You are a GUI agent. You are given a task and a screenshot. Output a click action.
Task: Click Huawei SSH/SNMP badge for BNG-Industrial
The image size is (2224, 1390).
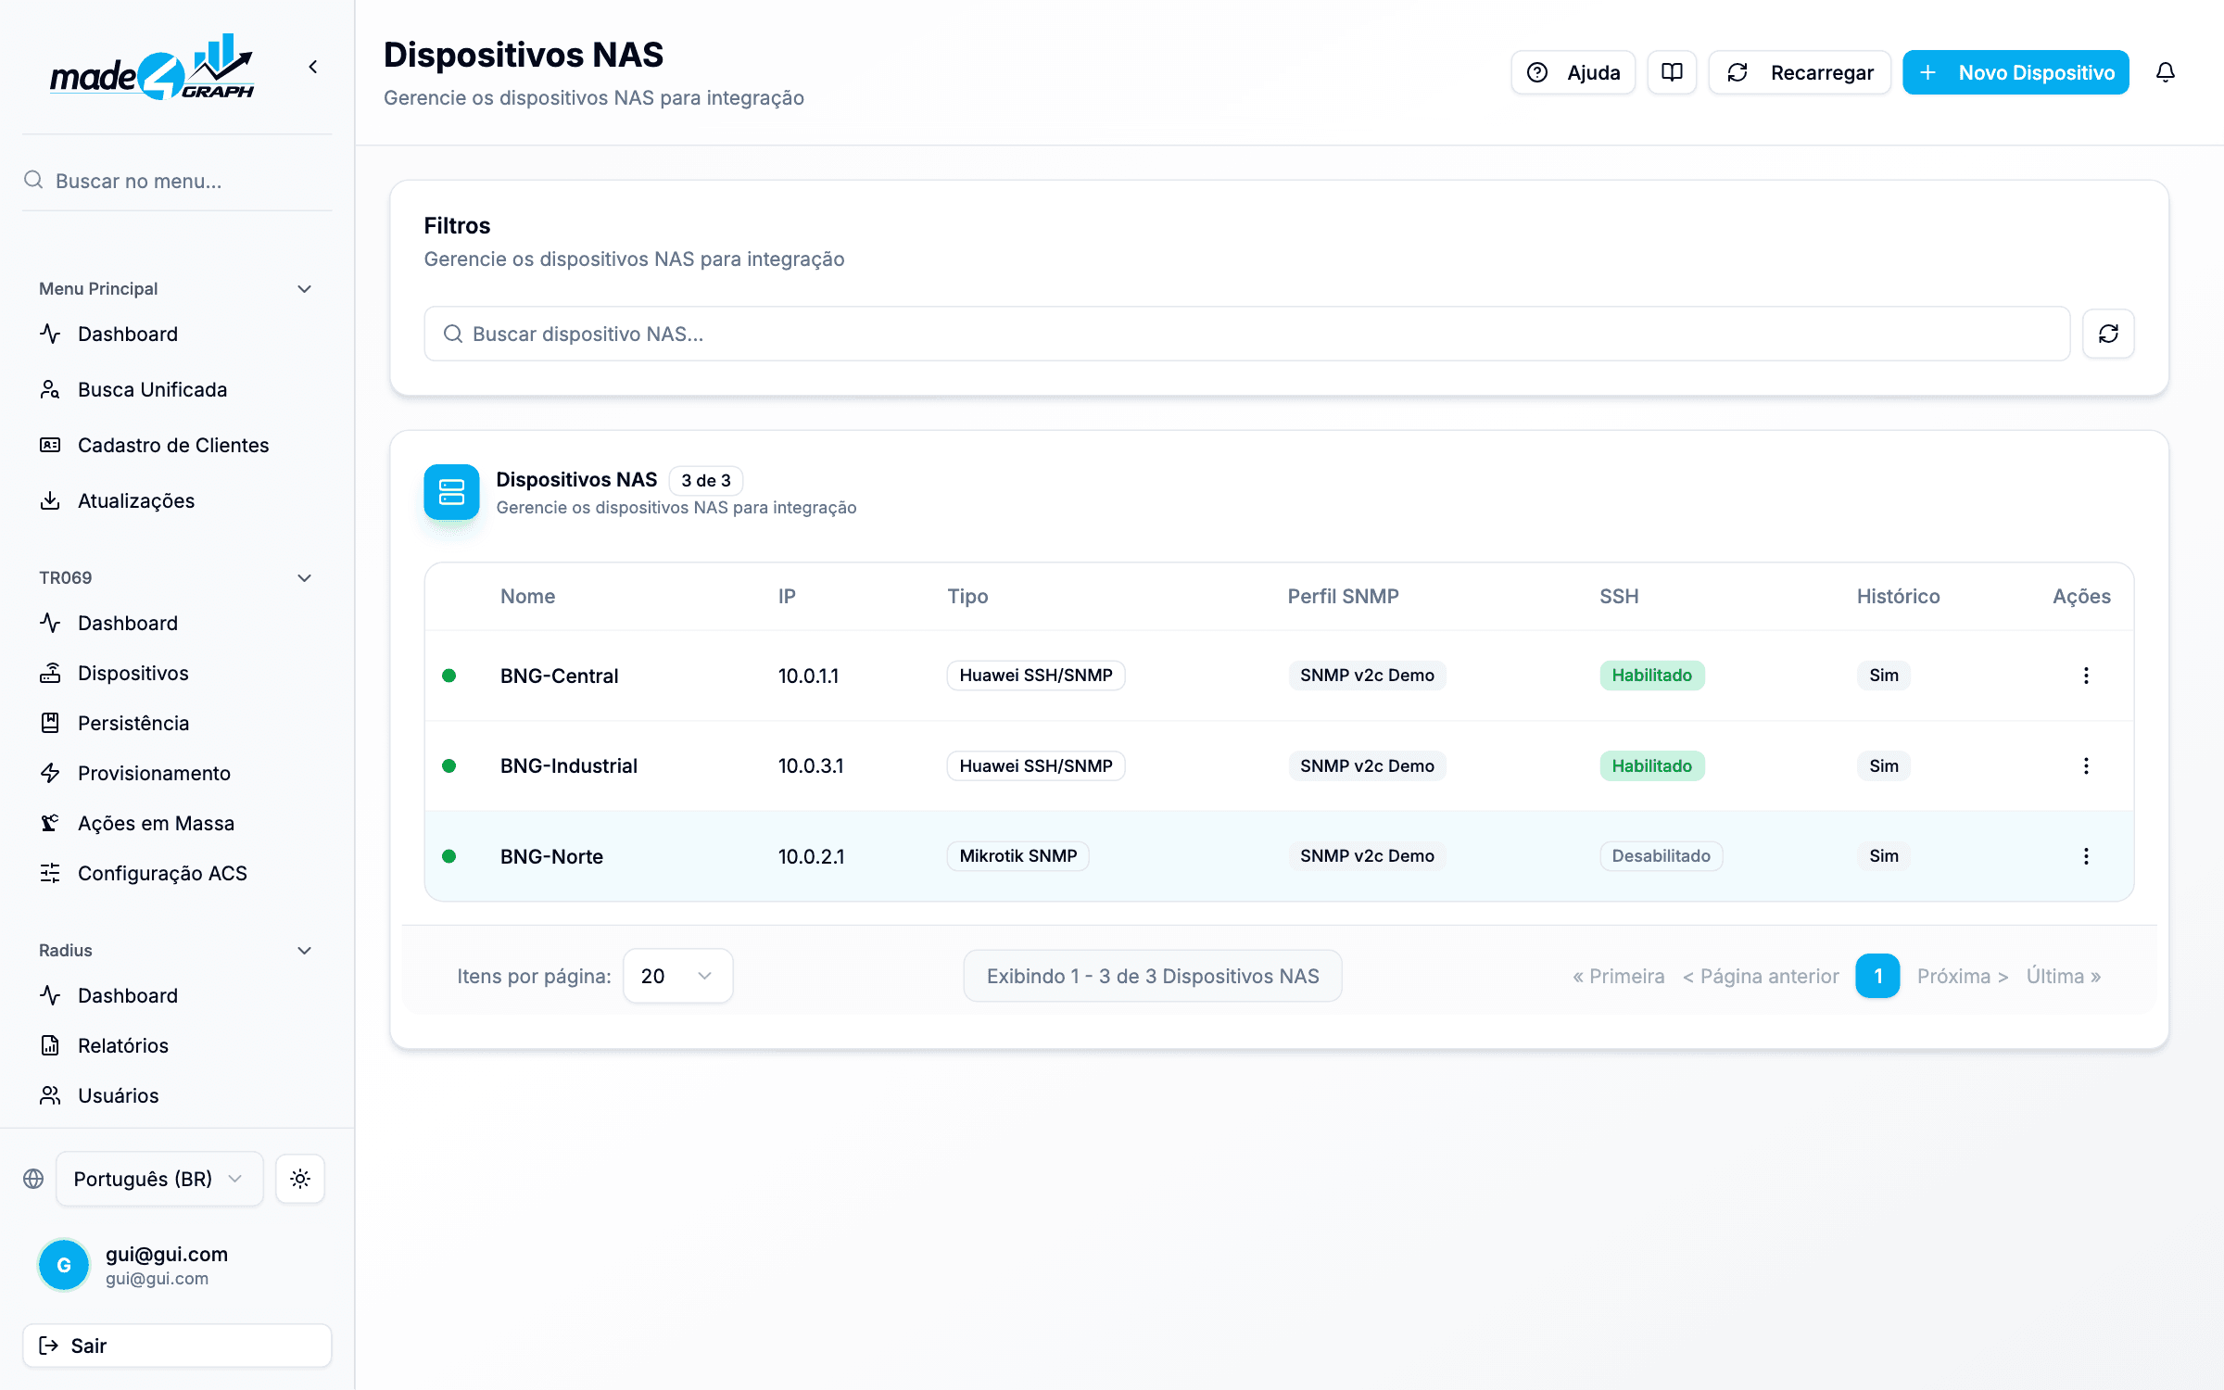coord(1035,765)
